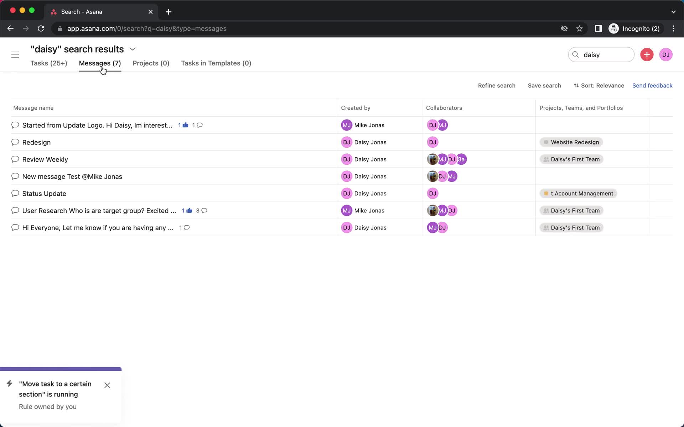Click the Message name column header
The height and width of the screenshot is (427, 684).
click(33, 108)
